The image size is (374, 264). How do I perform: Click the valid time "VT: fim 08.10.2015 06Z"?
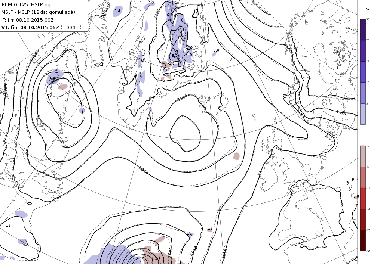click(x=30, y=27)
